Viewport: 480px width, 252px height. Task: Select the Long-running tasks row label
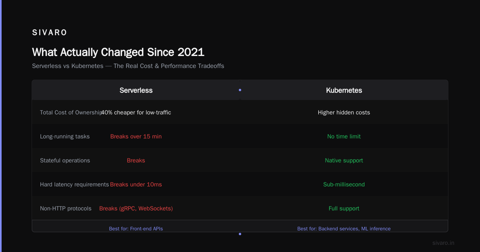[x=65, y=137]
